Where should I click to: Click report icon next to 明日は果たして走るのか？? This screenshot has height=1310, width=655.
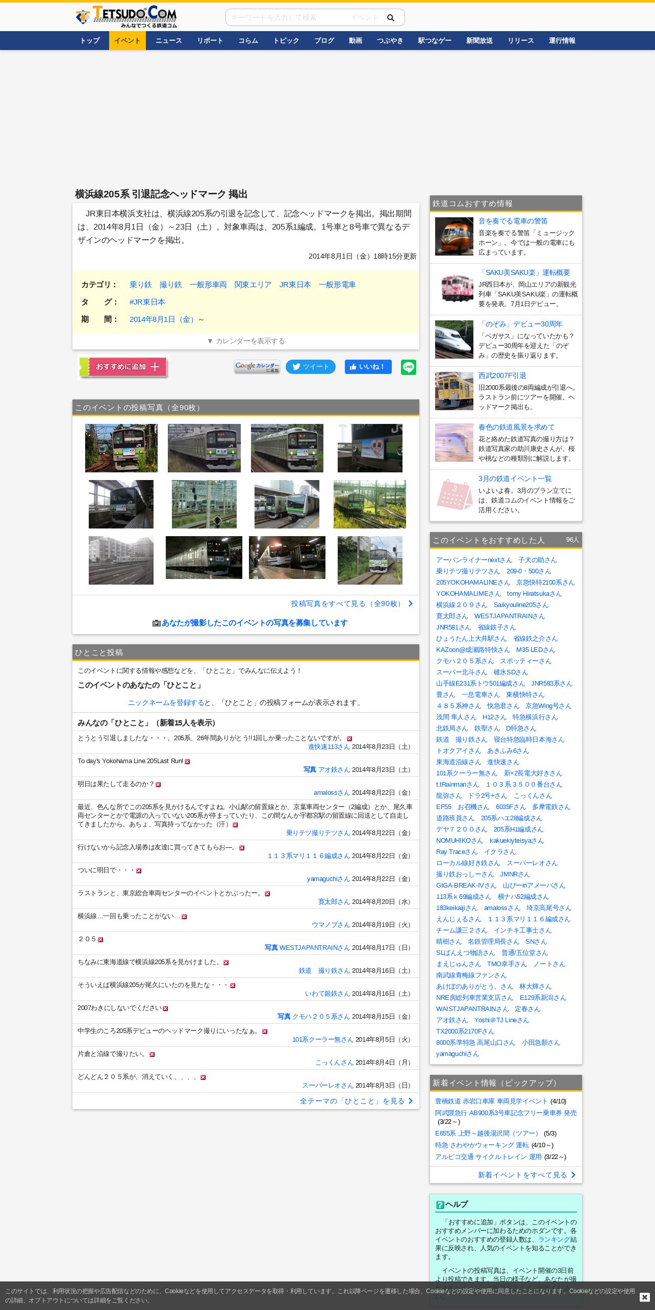158,785
